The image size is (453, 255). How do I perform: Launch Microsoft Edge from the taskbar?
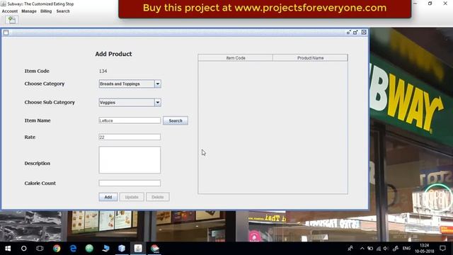73,249
